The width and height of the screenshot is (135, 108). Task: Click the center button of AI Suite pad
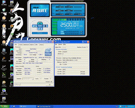pyautogui.click(x=40, y=26)
